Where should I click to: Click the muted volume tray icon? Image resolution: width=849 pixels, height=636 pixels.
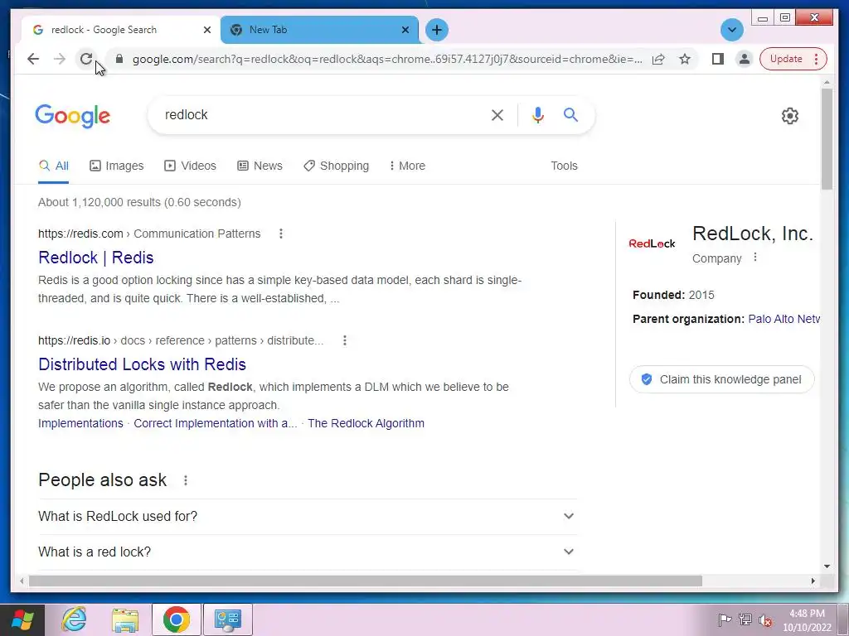coord(765,620)
